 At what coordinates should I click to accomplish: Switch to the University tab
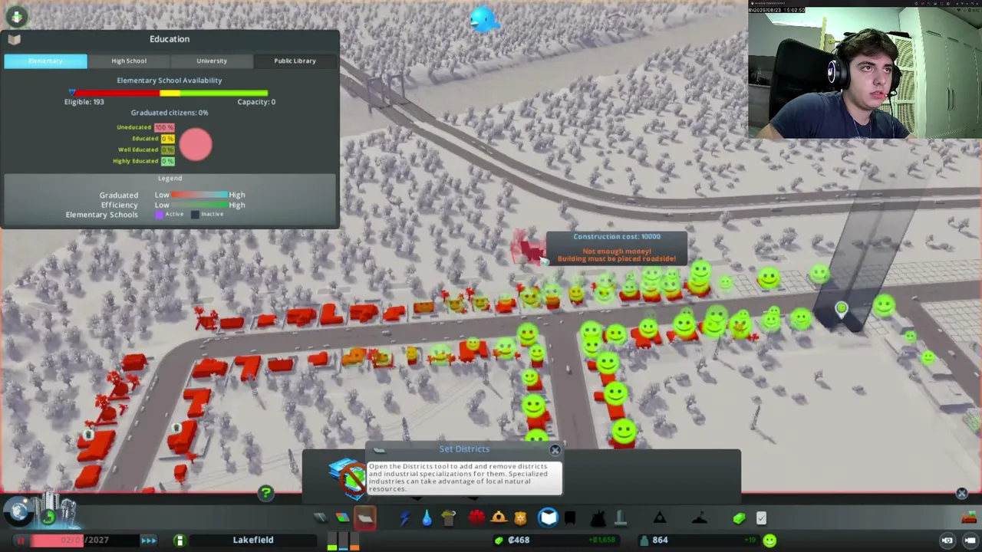tap(212, 61)
